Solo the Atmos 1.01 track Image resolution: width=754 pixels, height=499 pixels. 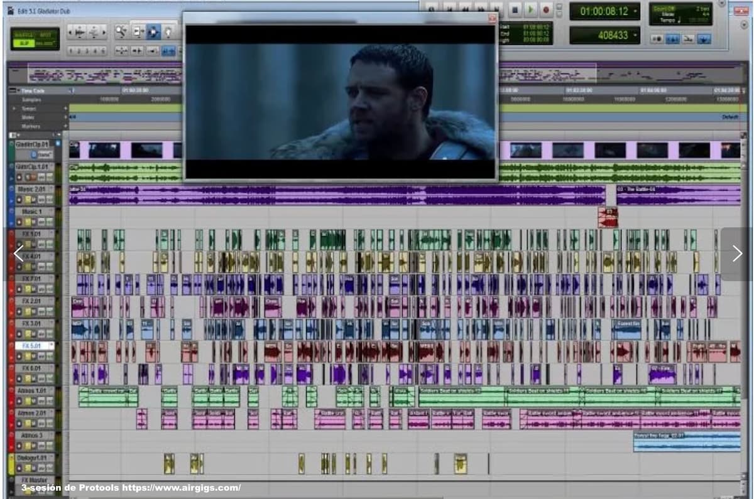pos(28,400)
